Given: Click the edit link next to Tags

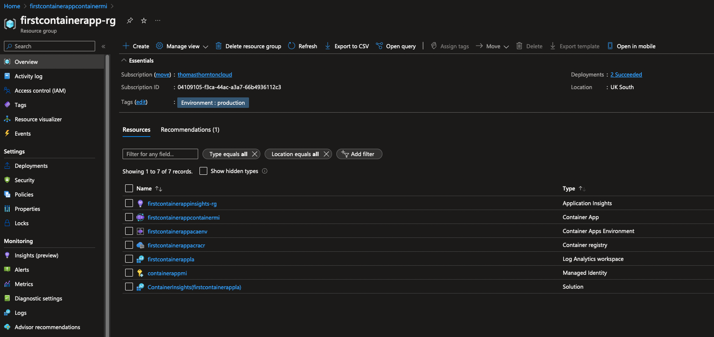Looking at the screenshot, I should (141, 102).
